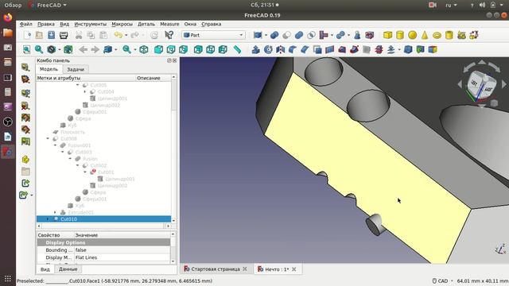Expand the Cut004 tree node
The width and height of the screenshot is (509, 286).
[85, 92]
